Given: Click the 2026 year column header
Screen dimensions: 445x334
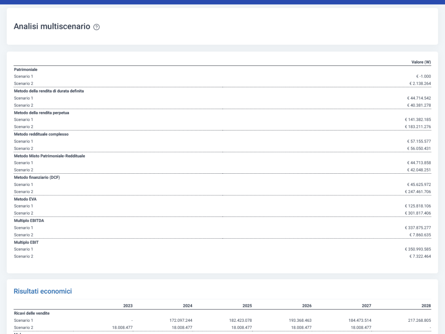Looking at the screenshot, I should 307,306.
